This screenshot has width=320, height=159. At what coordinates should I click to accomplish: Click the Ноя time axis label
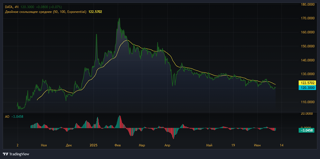tap(44, 145)
